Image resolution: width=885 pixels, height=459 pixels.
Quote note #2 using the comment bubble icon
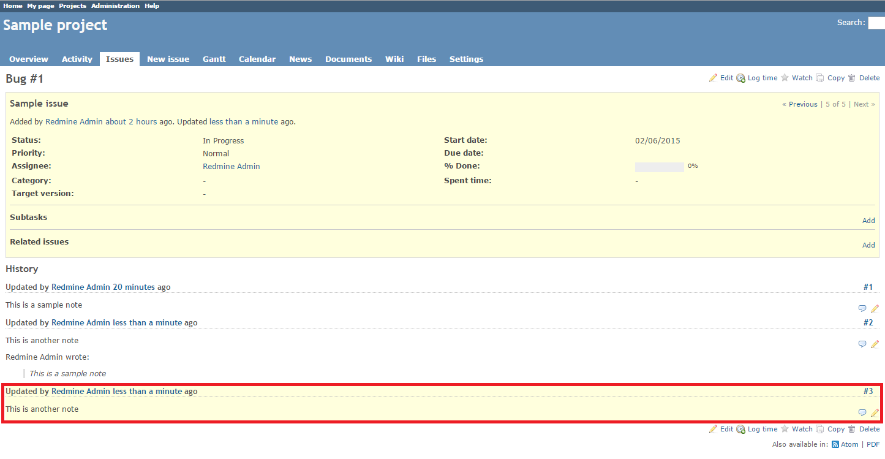(x=862, y=344)
